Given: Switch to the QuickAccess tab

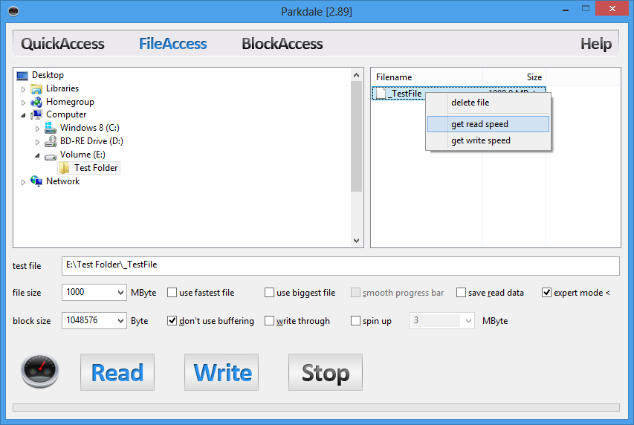Looking at the screenshot, I should tap(62, 44).
